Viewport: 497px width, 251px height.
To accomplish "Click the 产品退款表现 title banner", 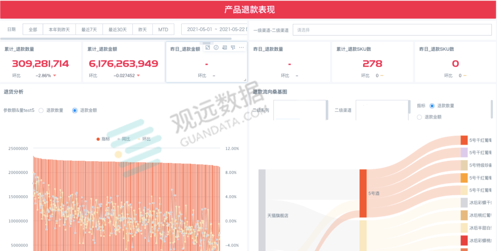I will [248, 10].
